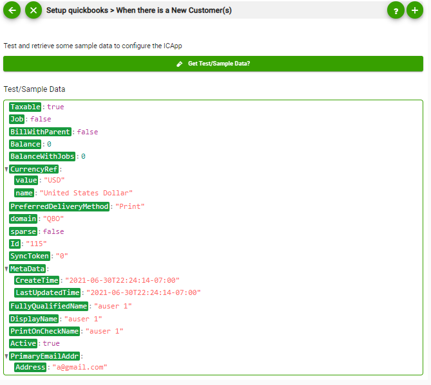
Task: Click the "Print" delivery method value
Action: click(x=129, y=206)
